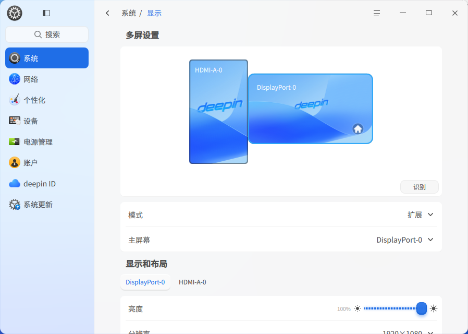Click the brightness slider handle
This screenshot has width=468, height=334.
point(422,308)
